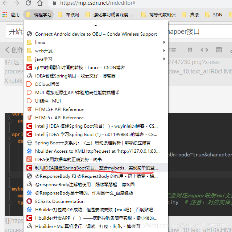Click the 博客园 icon beside IDEA创建Spring项目
Viewport: 232px width, 232px height.
coord(29,76)
